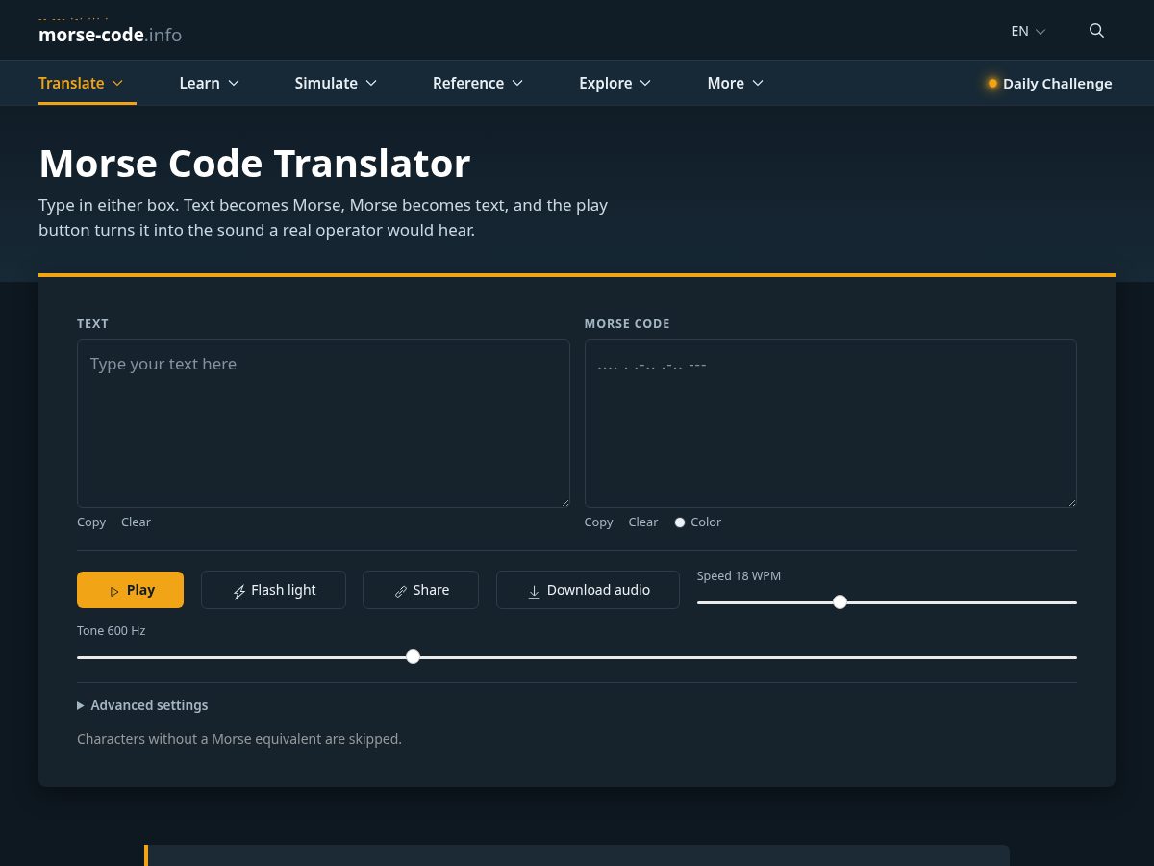Click the play triangle icon
1154x866 pixels.
(114, 591)
